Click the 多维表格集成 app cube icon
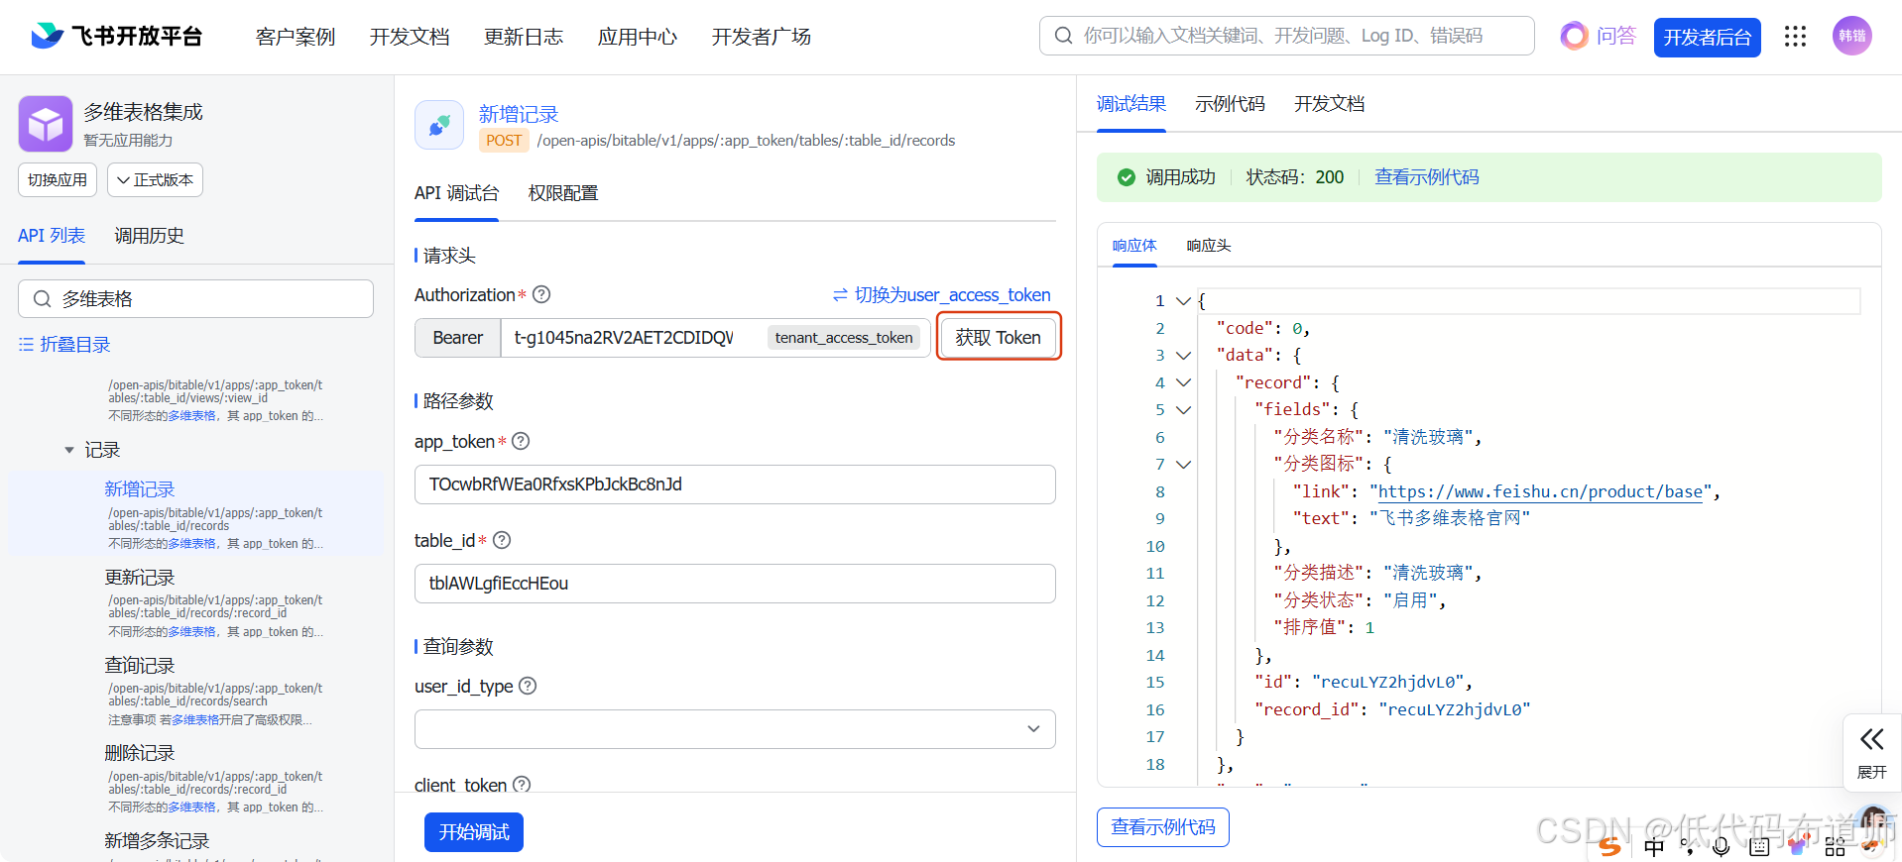 [x=46, y=124]
